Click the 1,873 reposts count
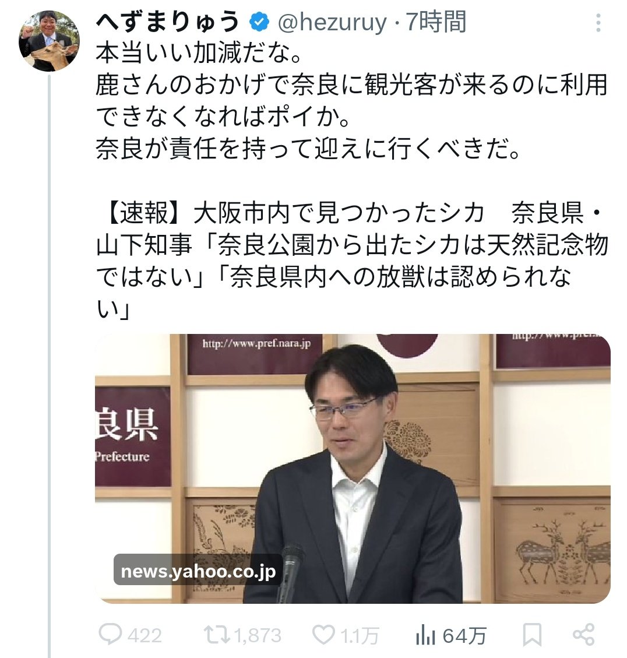The height and width of the screenshot is (658, 627). click(x=258, y=636)
